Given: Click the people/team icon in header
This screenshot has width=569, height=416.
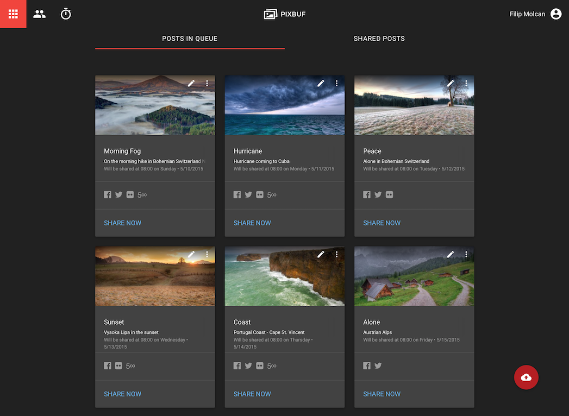Looking at the screenshot, I should coord(39,14).
